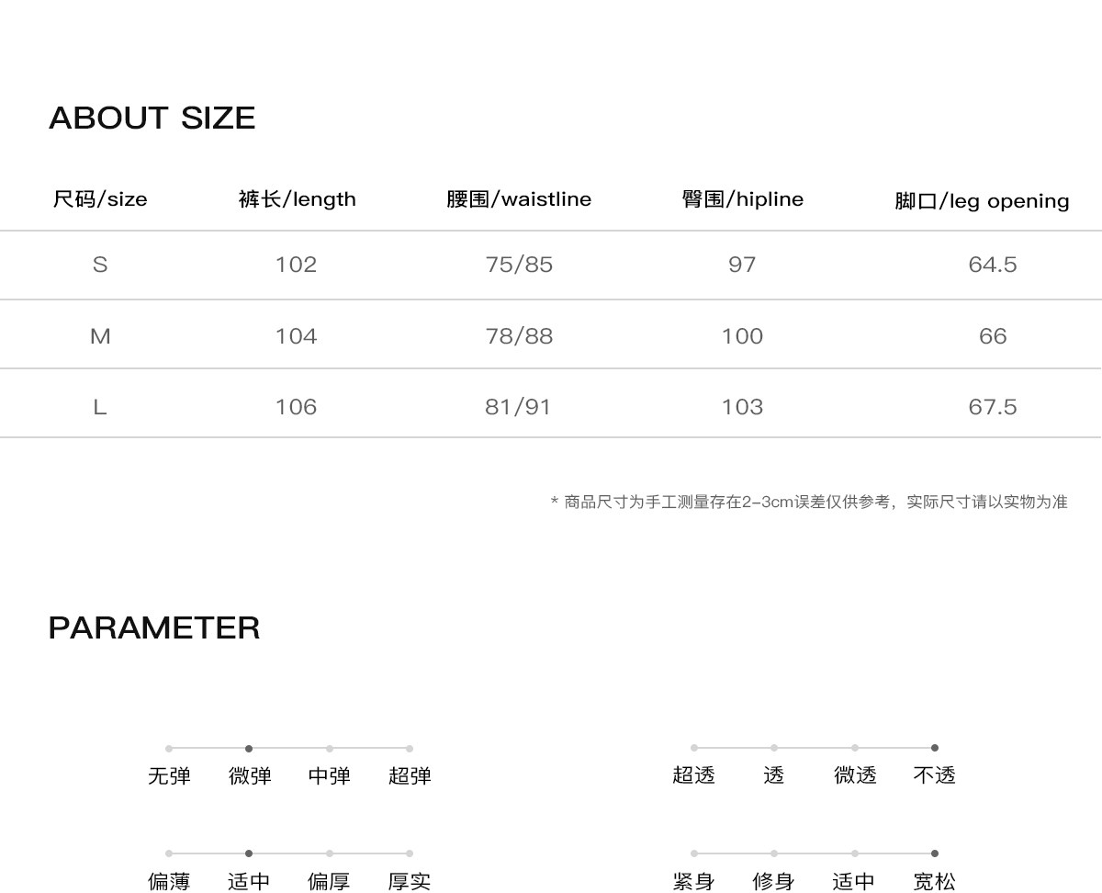This screenshot has width=1102, height=893.
Task: Click the 脚口/leg opening column header
Action: (982, 201)
